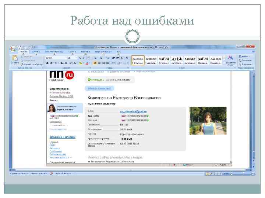This screenshot has height=198, width=265.
Task: Insert a bulleted list
Action: 95,58
